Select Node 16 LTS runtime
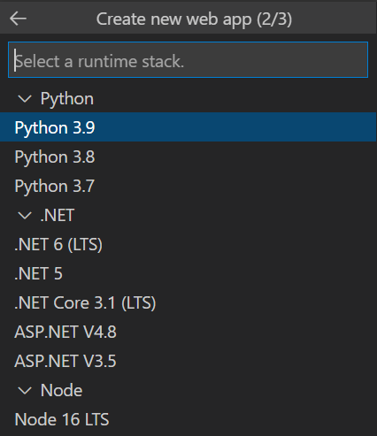Viewport: 377px width, 436px height. (x=188, y=419)
